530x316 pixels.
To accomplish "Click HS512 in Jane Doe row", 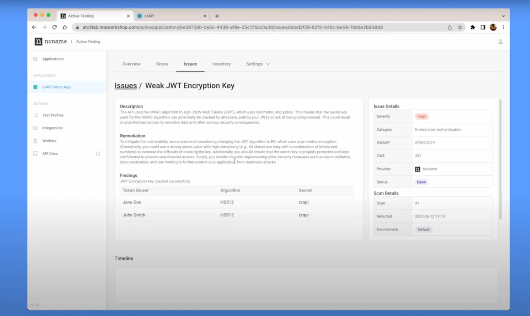I will 227,202.
